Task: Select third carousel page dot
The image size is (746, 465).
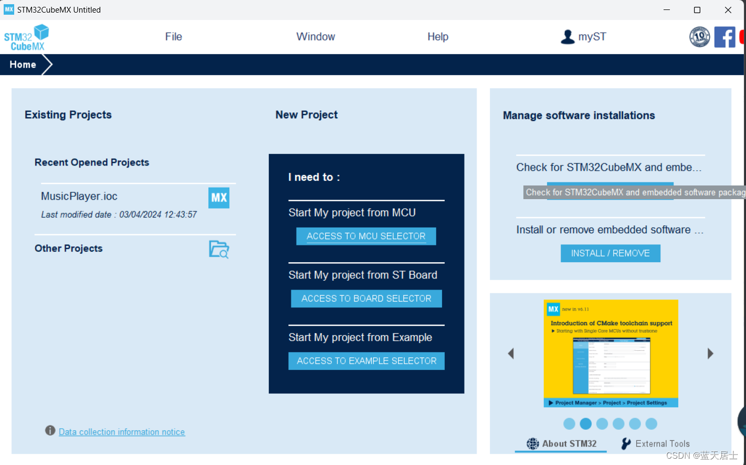Action: [602, 423]
